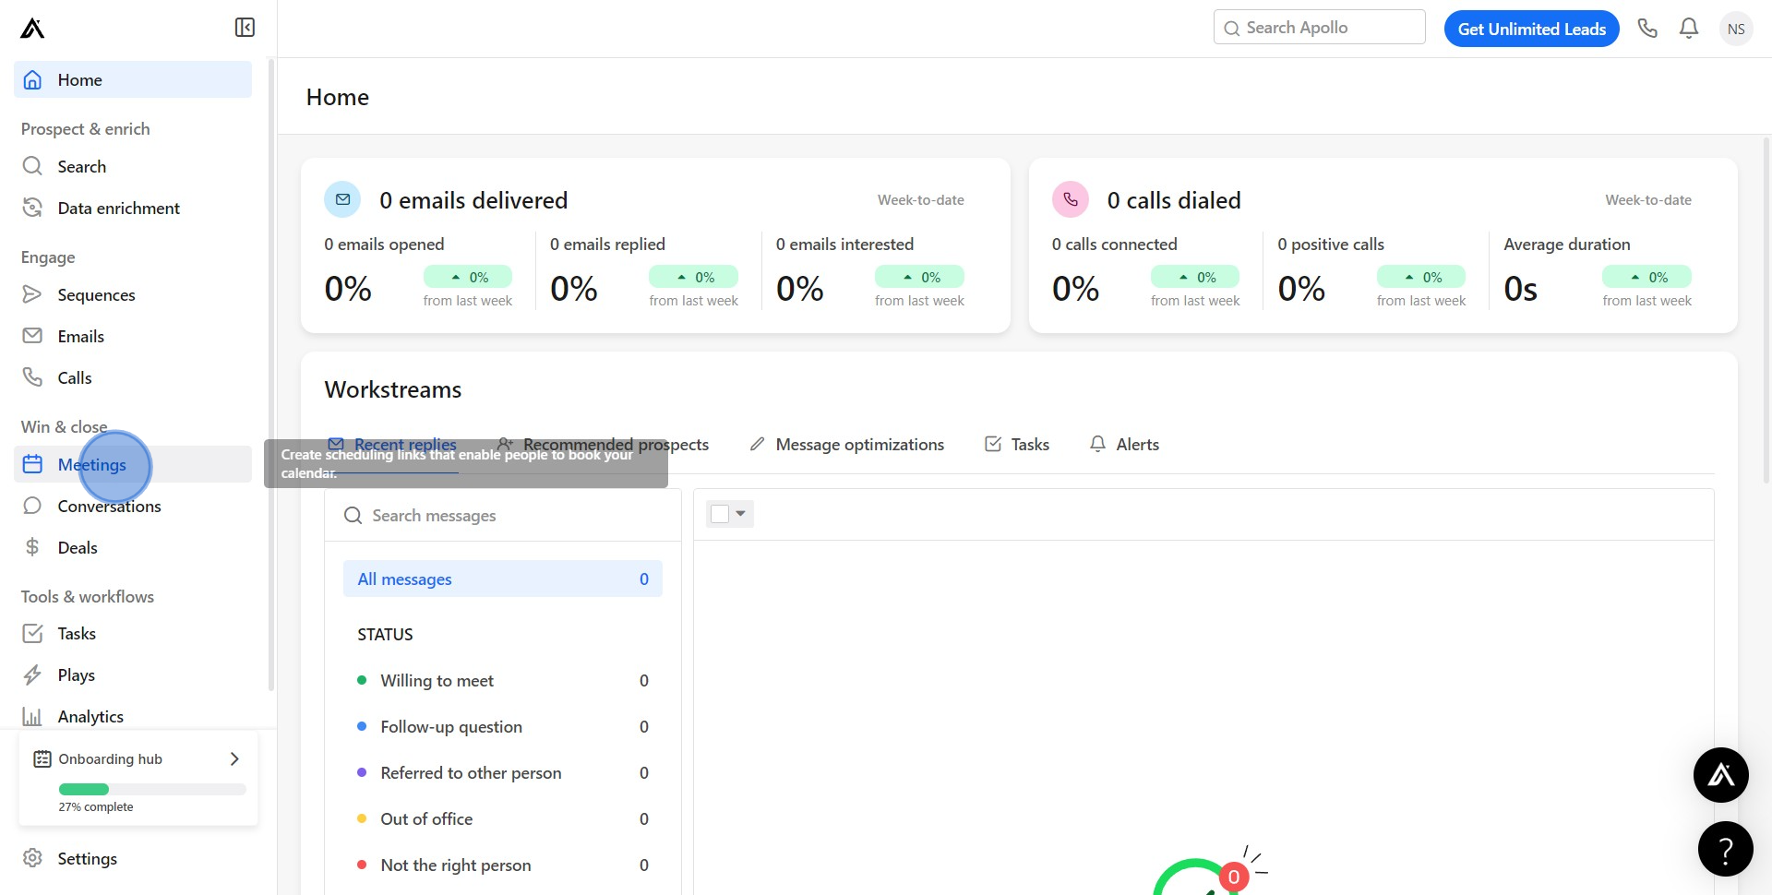The image size is (1772, 895).
Task: Click the 0 emails delivered heading
Action: click(473, 200)
